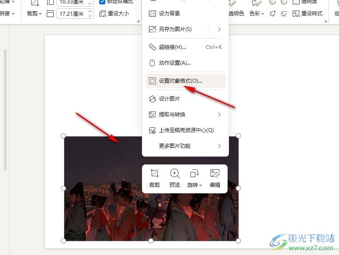Open 提取与转换 in the context menu
Screen dimensions: 339x255
point(186,115)
